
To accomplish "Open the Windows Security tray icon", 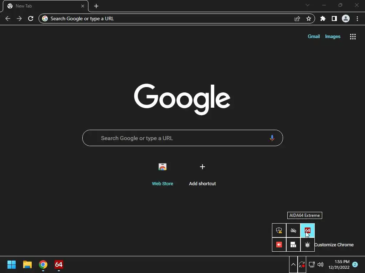I will point(279,230).
